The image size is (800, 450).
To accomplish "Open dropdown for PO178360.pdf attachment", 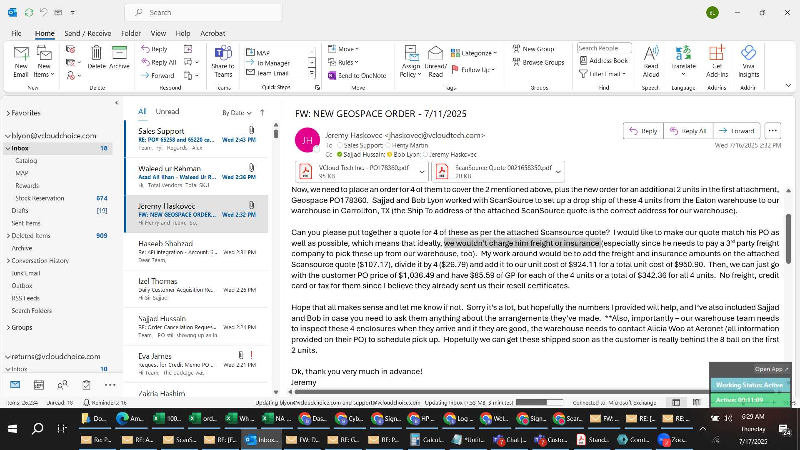I will tap(422, 172).
